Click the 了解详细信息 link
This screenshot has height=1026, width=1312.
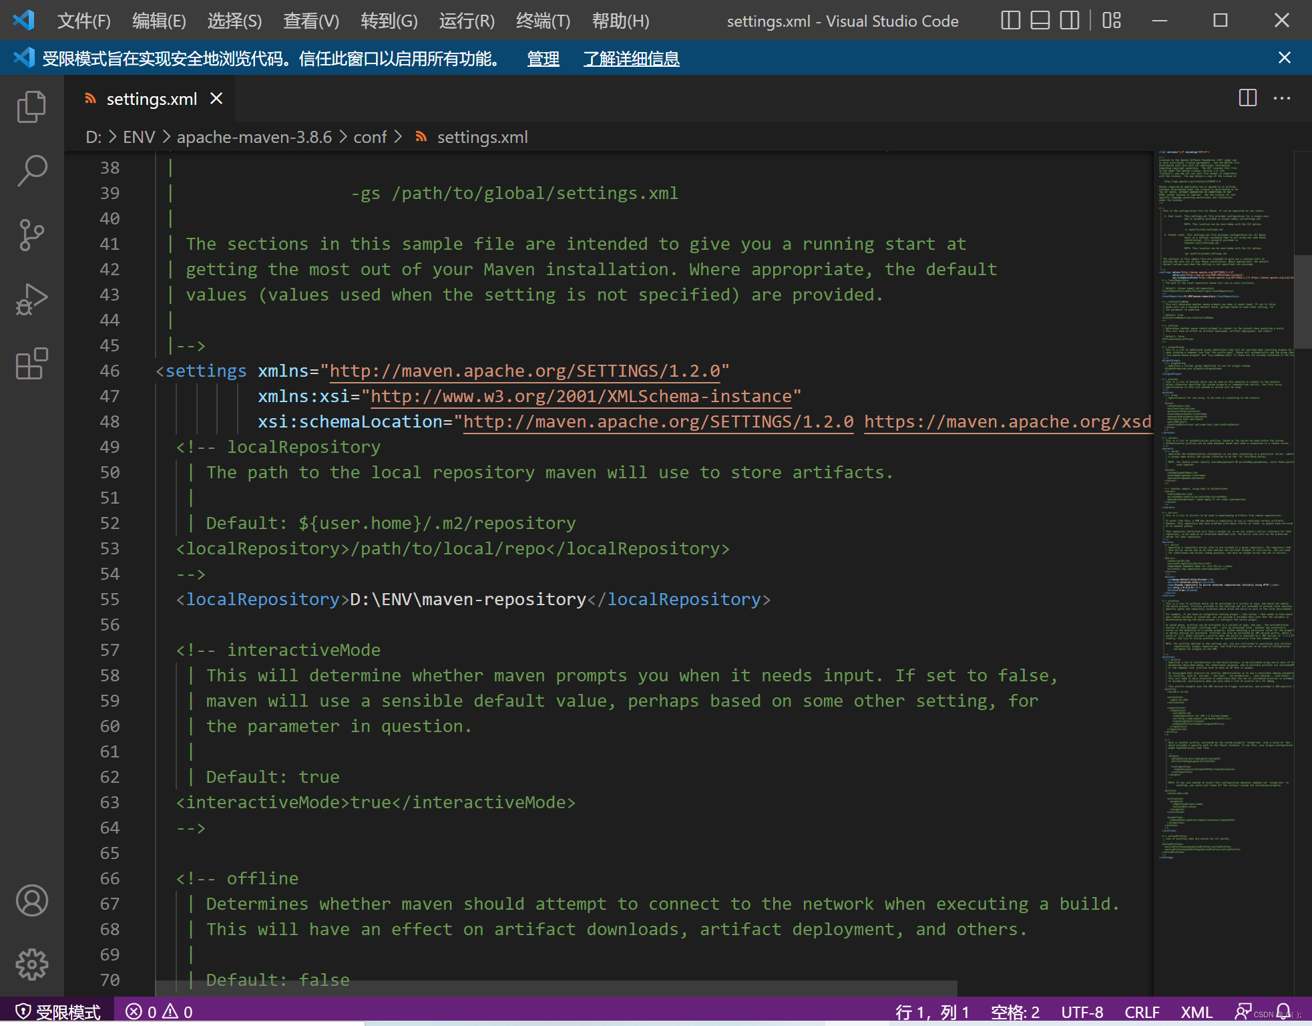tap(631, 59)
